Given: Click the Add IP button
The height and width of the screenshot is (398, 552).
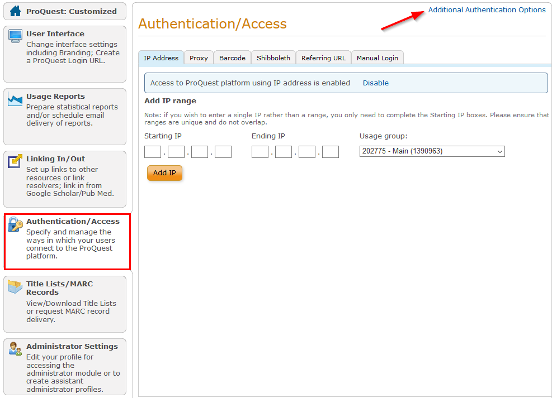Looking at the screenshot, I should pyautogui.click(x=164, y=173).
